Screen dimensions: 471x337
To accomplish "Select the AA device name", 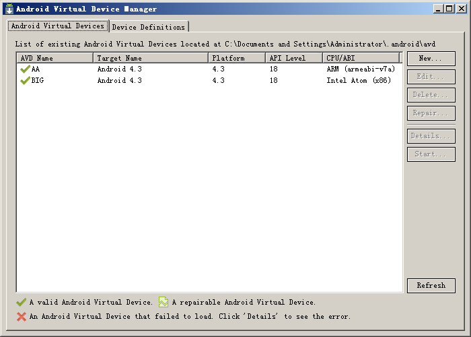I will (36, 69).
